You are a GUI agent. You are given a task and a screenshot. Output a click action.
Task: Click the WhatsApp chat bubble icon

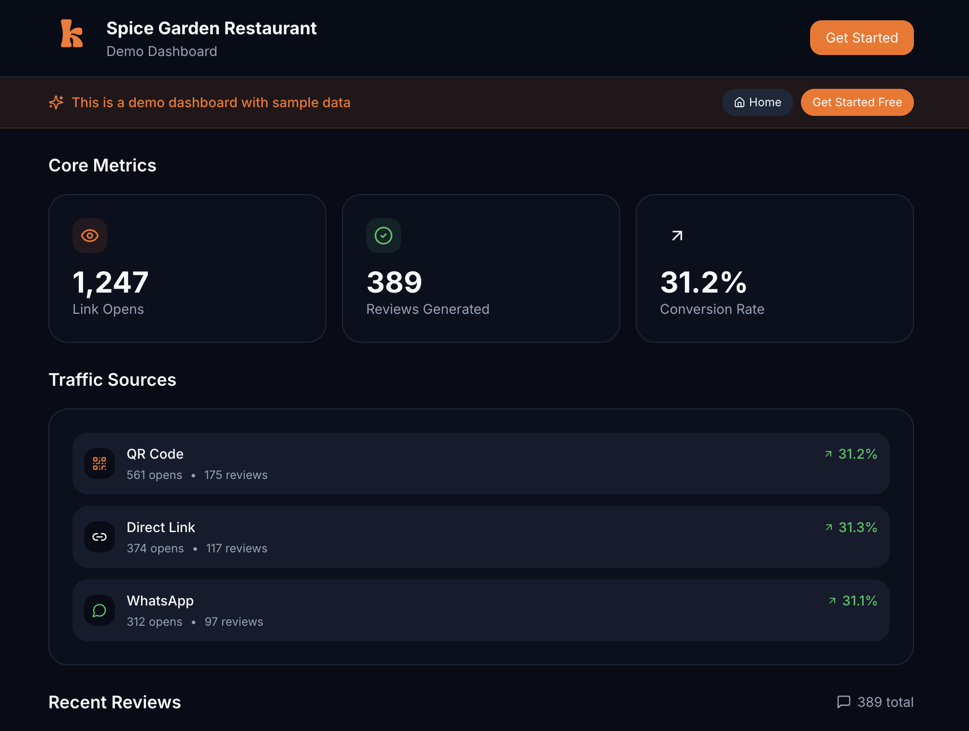pos(100,610)
